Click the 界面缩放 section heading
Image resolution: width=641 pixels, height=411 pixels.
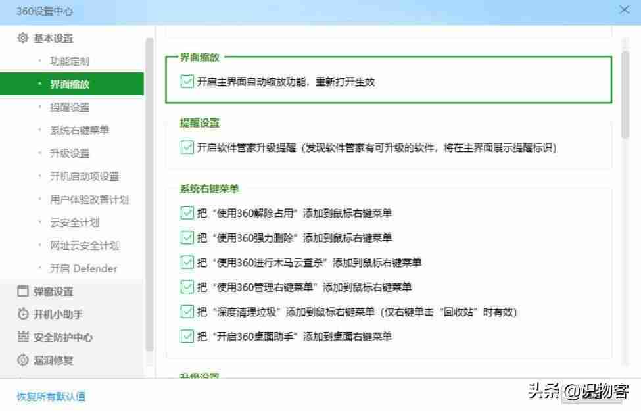pos(200,57)
